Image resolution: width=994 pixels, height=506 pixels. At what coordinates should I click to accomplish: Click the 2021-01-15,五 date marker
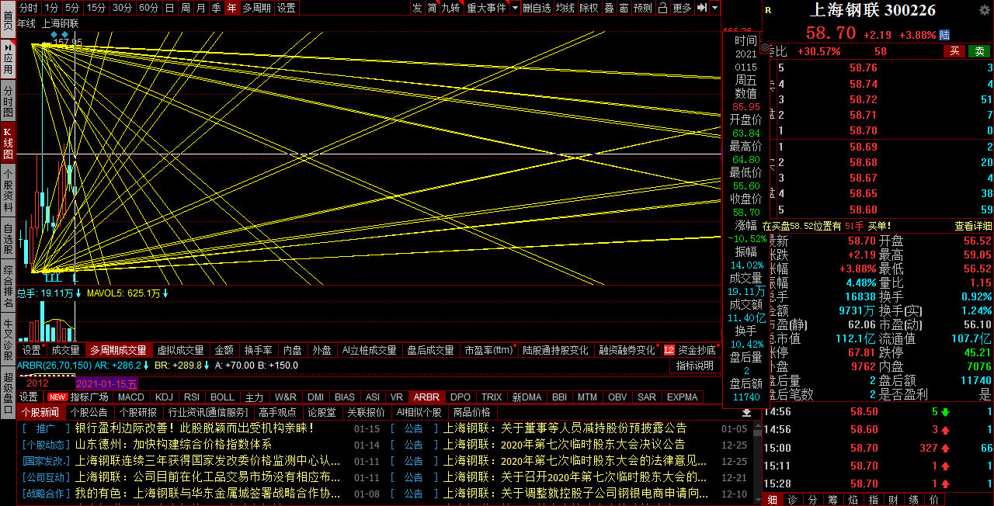[x=106, y=383]
